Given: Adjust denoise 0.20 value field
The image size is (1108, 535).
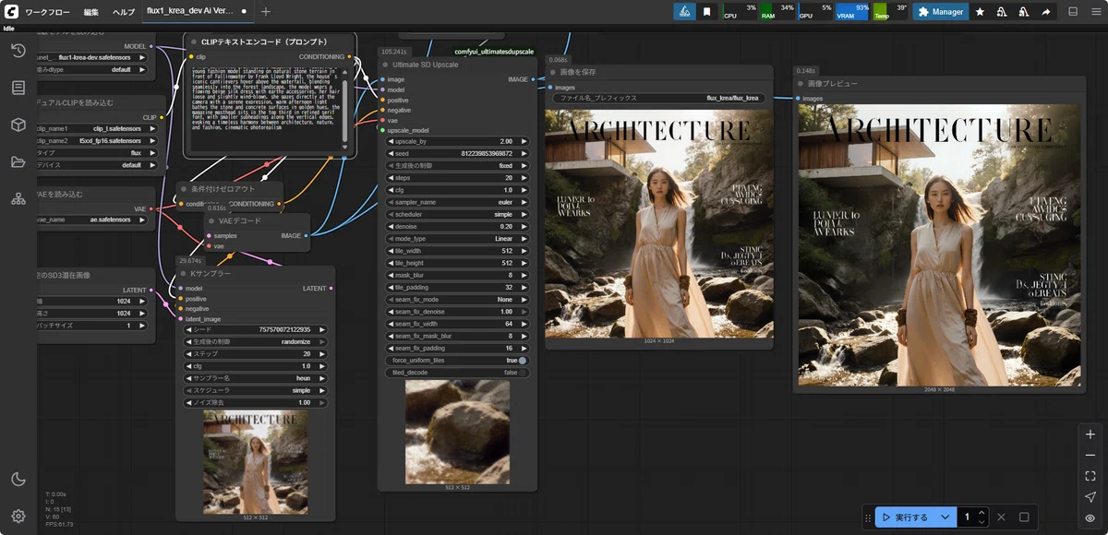Looking at the screenshot, I should pos(457,226).
